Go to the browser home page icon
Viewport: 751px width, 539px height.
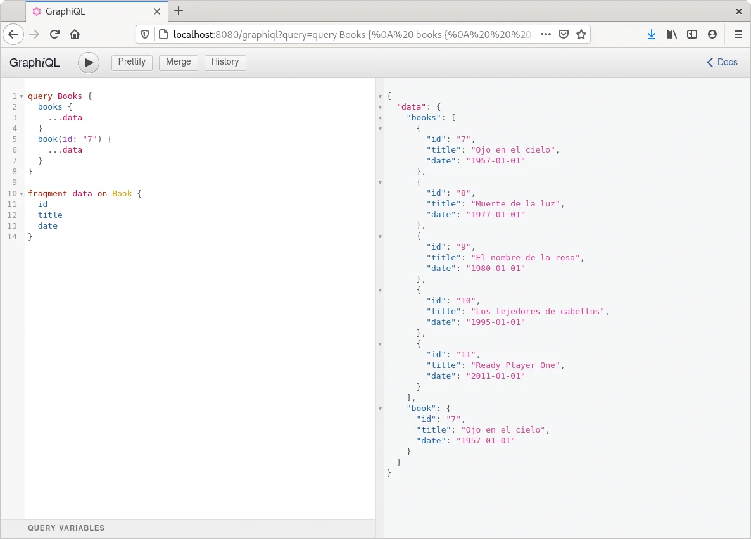pos(75,34)
